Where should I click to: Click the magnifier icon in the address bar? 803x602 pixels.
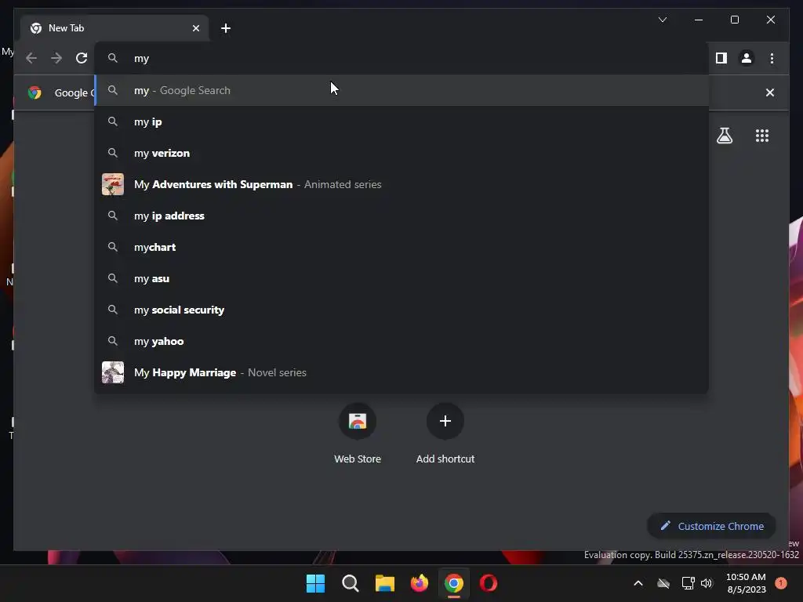(x=113, y=58)
